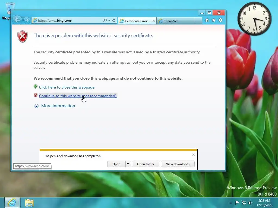The width and height of the screenshot is (278, 208).
Task: Click the search magnifier in address bar
Action: tap(105, 21)
